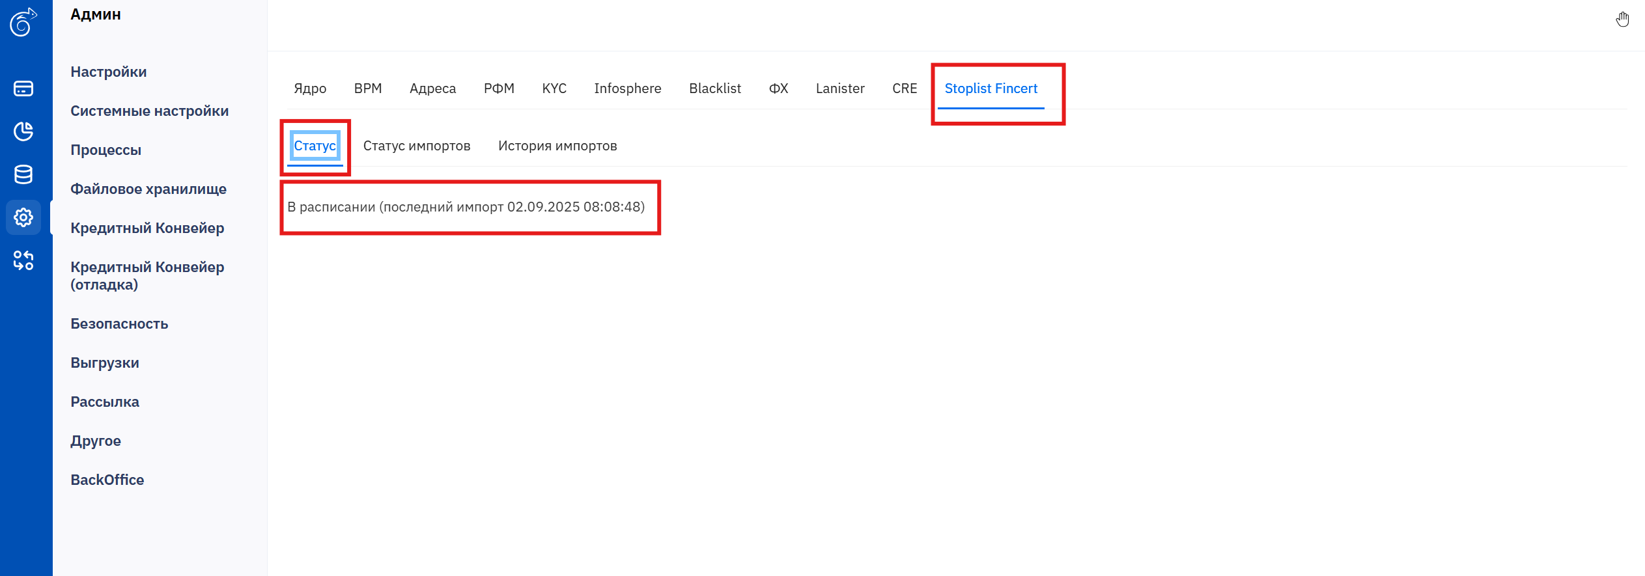This screenshot has height=576, width=1645.
Task: Open Кредитный Конвейер menu item
Action: 147,228
